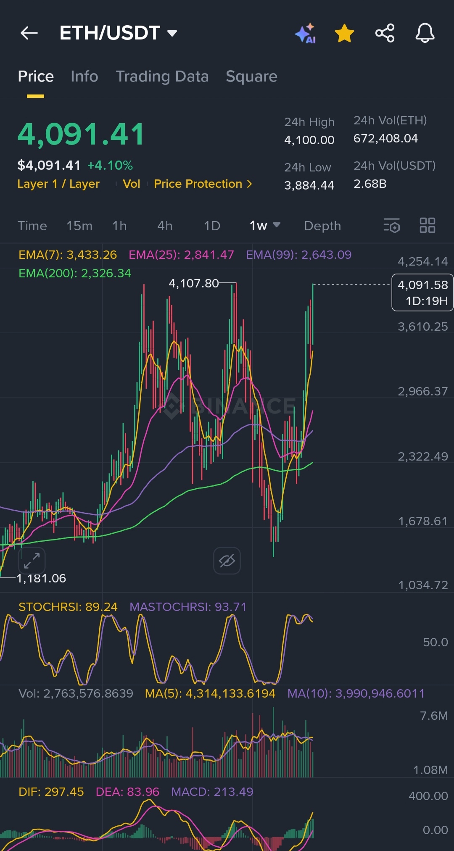Tap the STOCHRSI: 89.24 label
This screenshot has width=454, height=851.
pos(68,607)
